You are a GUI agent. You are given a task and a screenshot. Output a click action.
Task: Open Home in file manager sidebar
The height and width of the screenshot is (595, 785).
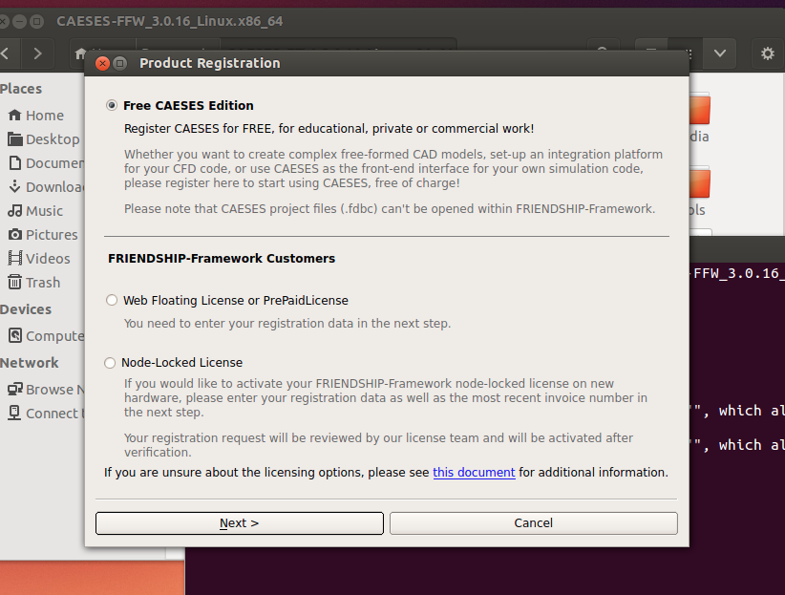36,116
